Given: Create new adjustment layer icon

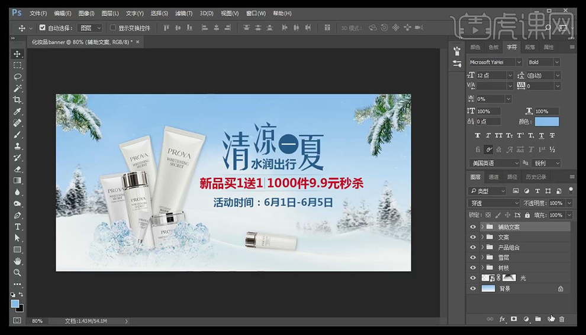Looking at the screenshot, I should click(526, 319).
